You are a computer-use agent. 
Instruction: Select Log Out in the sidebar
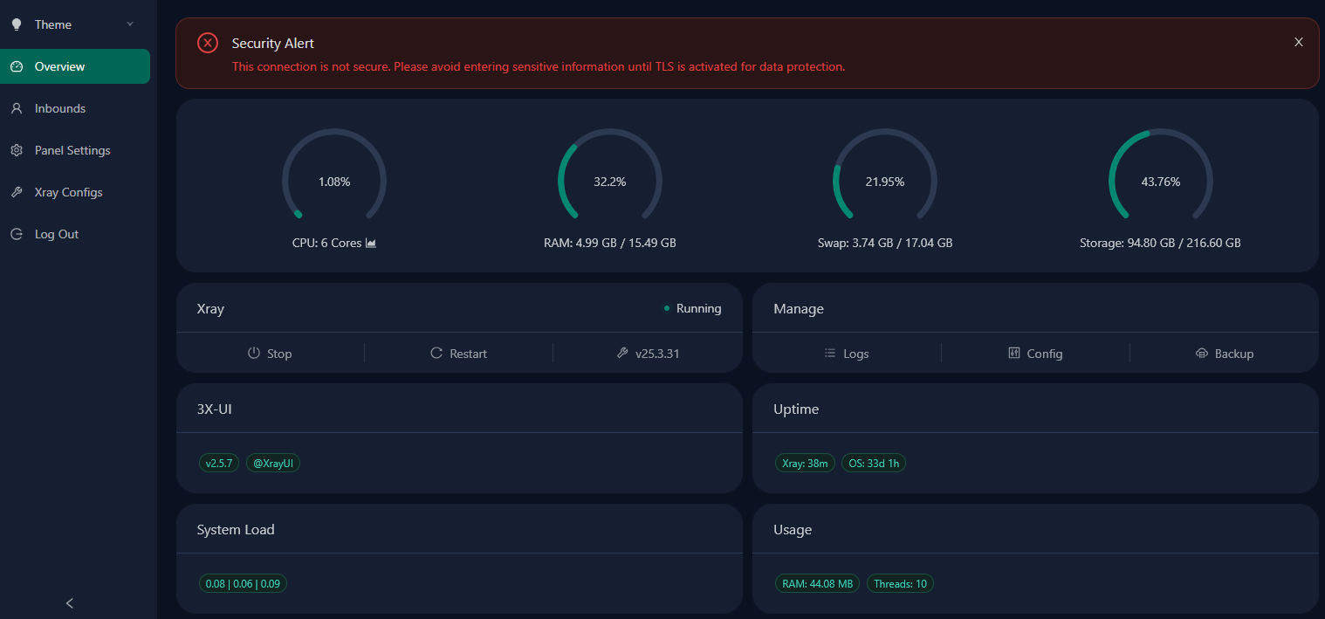[75, 234]
